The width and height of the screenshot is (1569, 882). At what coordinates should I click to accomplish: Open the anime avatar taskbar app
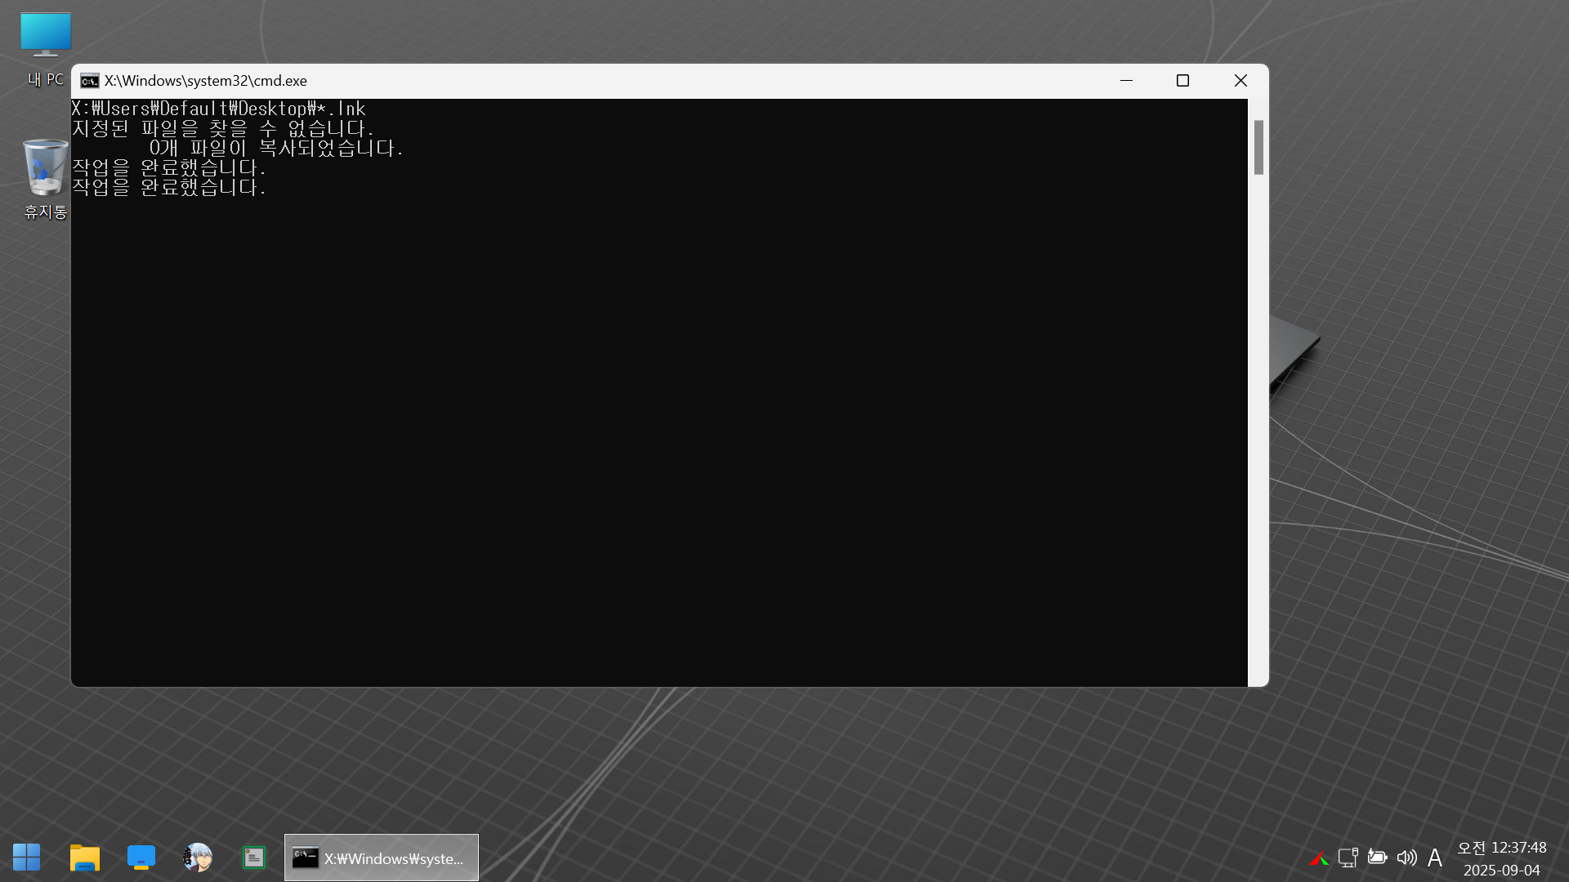(x=198, y=857)
